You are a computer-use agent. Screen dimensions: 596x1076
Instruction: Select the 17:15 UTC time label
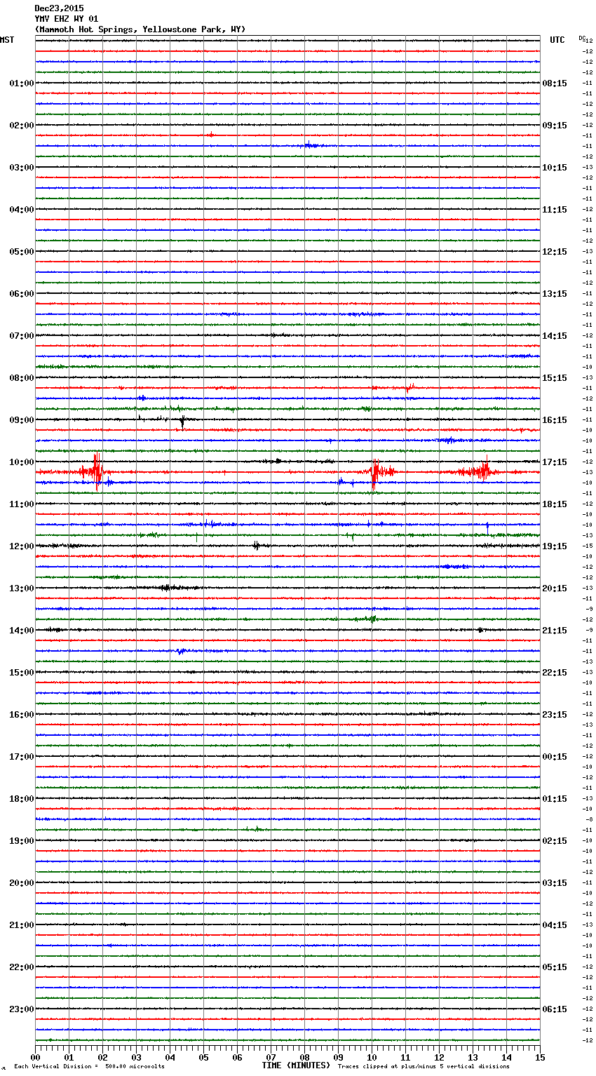[x=555, y=462]
